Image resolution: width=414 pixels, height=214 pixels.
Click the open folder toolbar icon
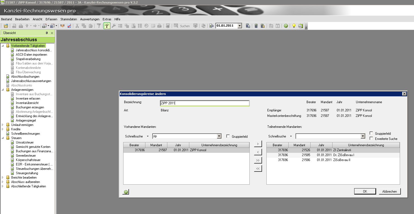6,26
